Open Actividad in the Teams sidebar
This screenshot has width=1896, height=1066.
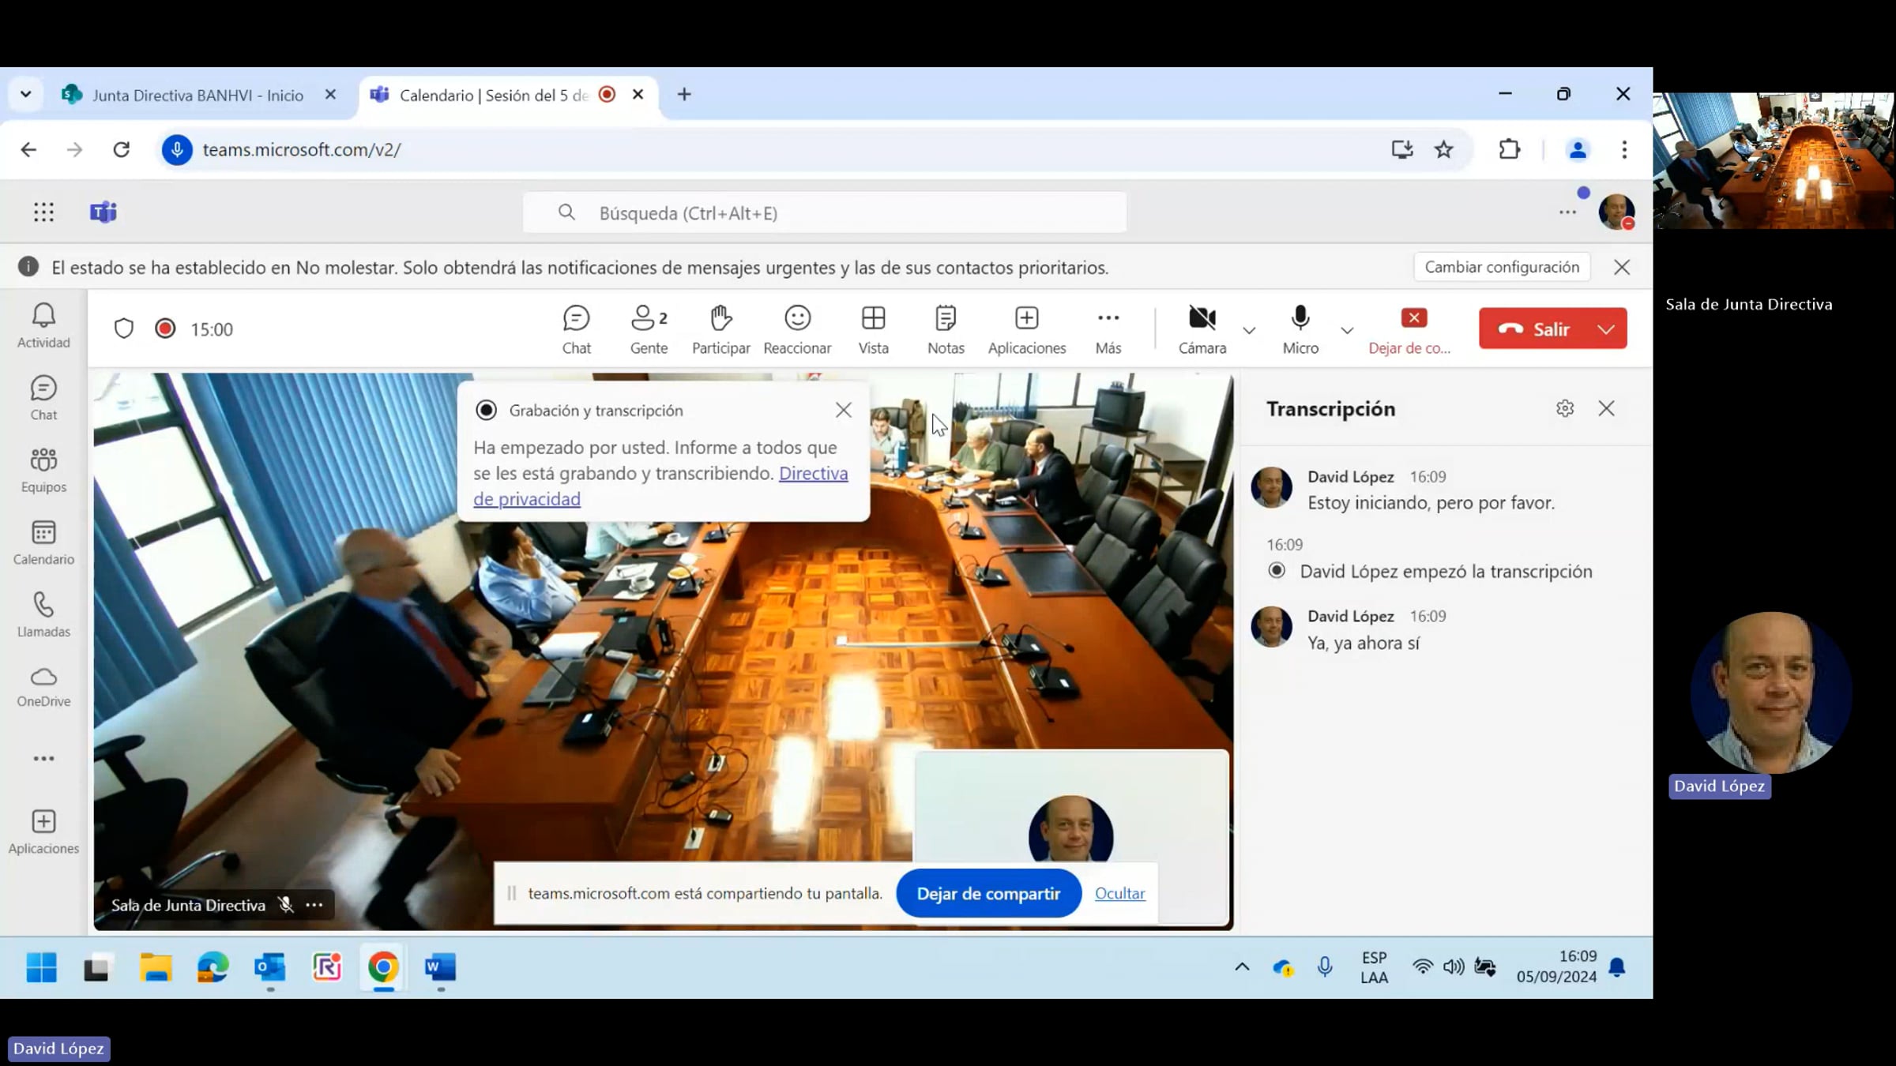click(x=43, y=325)
